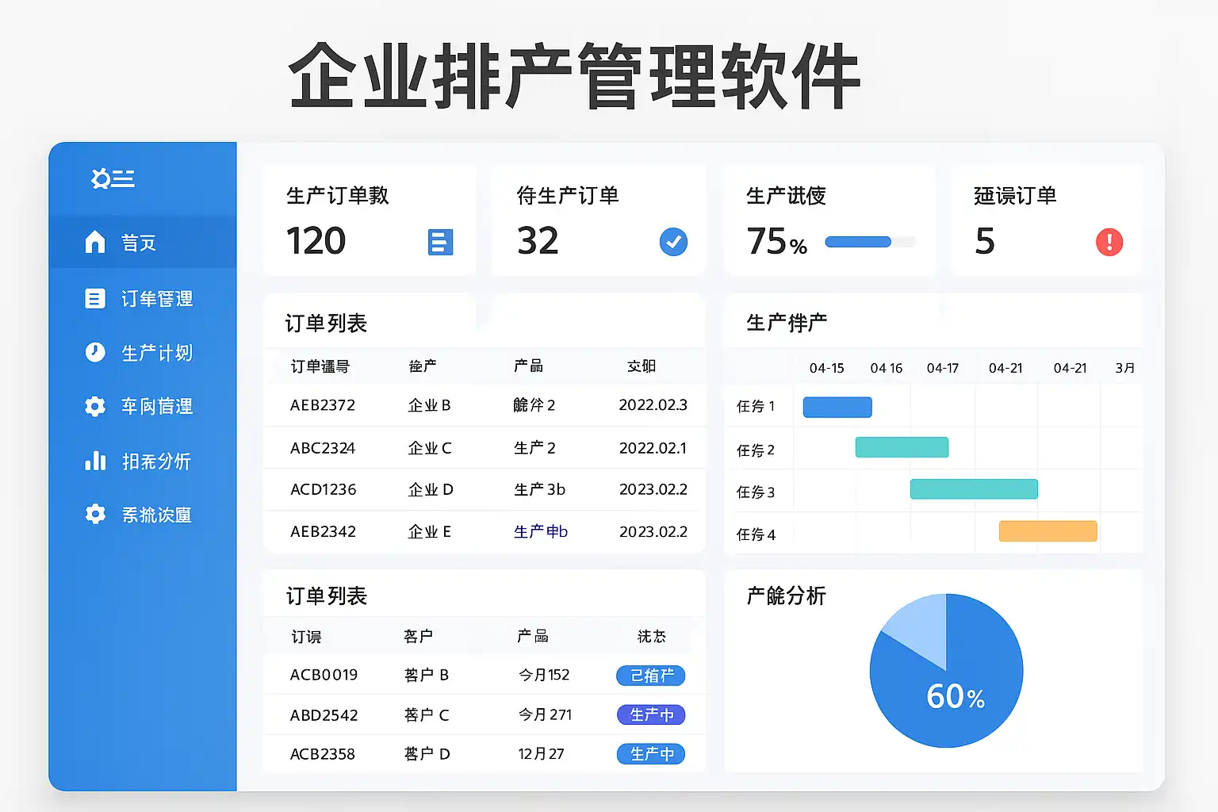Open order management via the document icon
This screenshot has width=1218, height=812.
[95, 298]
